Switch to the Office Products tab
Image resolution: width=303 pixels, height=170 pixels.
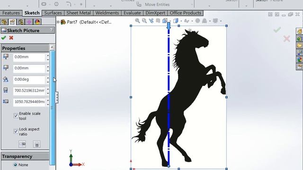[x=185, y=13]
